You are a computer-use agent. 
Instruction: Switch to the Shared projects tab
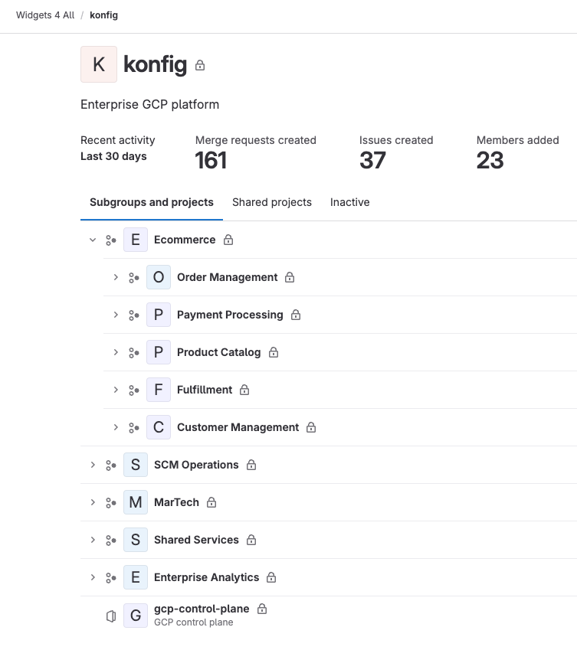click(272, 202)
